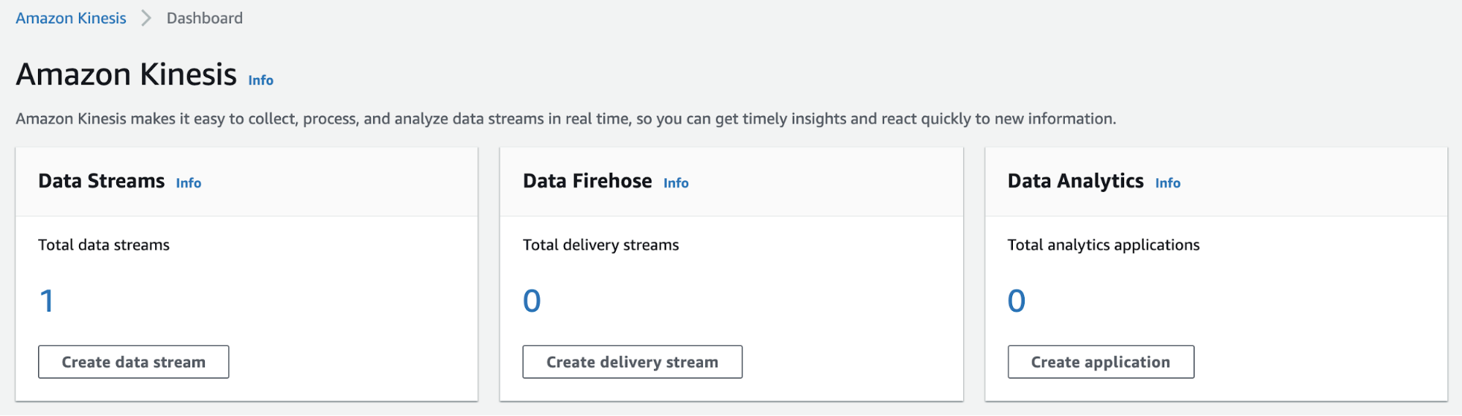Open the total delivery streams count 0

pyautogui.click(x=532, y=301)
